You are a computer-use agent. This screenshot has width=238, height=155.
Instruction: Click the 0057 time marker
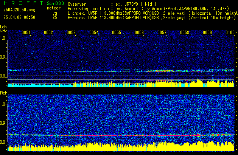point(162,33)
